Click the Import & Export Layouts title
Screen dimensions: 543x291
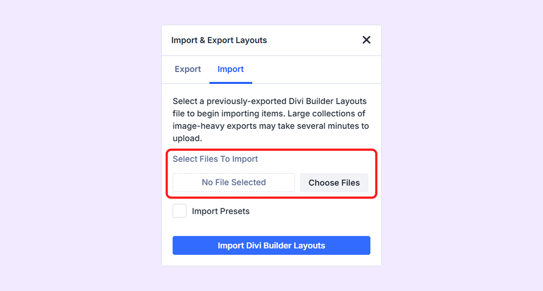(x=219, y=40)
